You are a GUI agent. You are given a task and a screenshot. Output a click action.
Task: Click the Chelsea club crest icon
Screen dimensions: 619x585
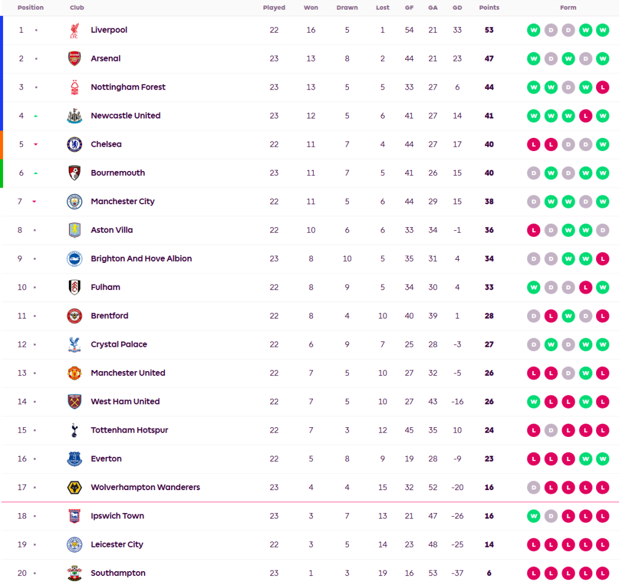coord(74,144)
